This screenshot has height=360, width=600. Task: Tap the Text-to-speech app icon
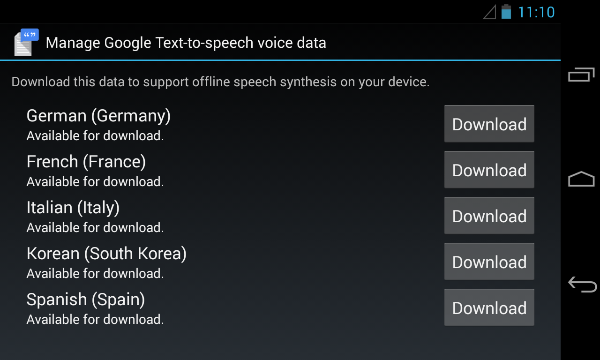pos(26,43)
